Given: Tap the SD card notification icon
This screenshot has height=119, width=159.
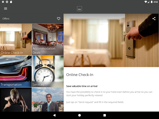Looking at the screenshot, I should pos(11,2).
